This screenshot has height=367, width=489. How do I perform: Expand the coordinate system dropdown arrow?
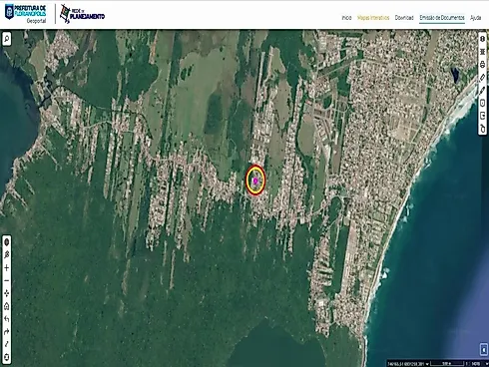(427, 364)
